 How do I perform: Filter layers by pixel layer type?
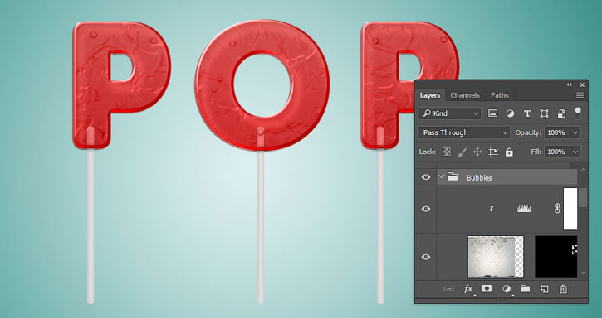(x=492, y=113)
